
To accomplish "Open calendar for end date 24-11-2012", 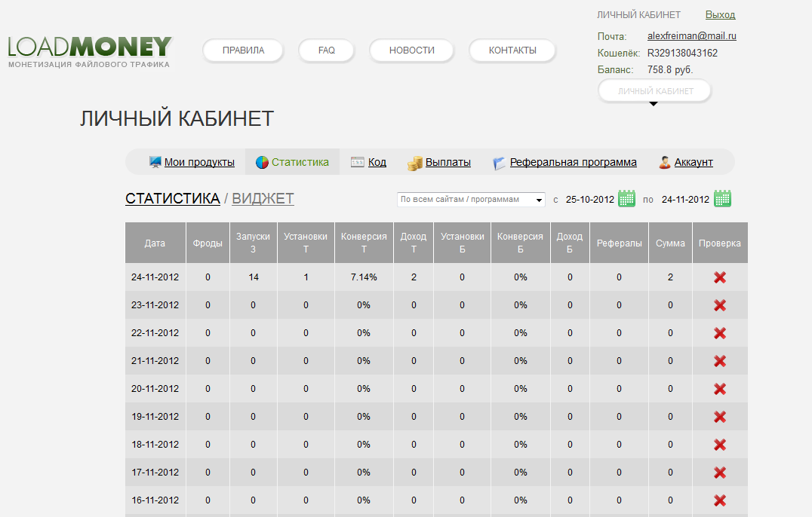I will point(722,198).
